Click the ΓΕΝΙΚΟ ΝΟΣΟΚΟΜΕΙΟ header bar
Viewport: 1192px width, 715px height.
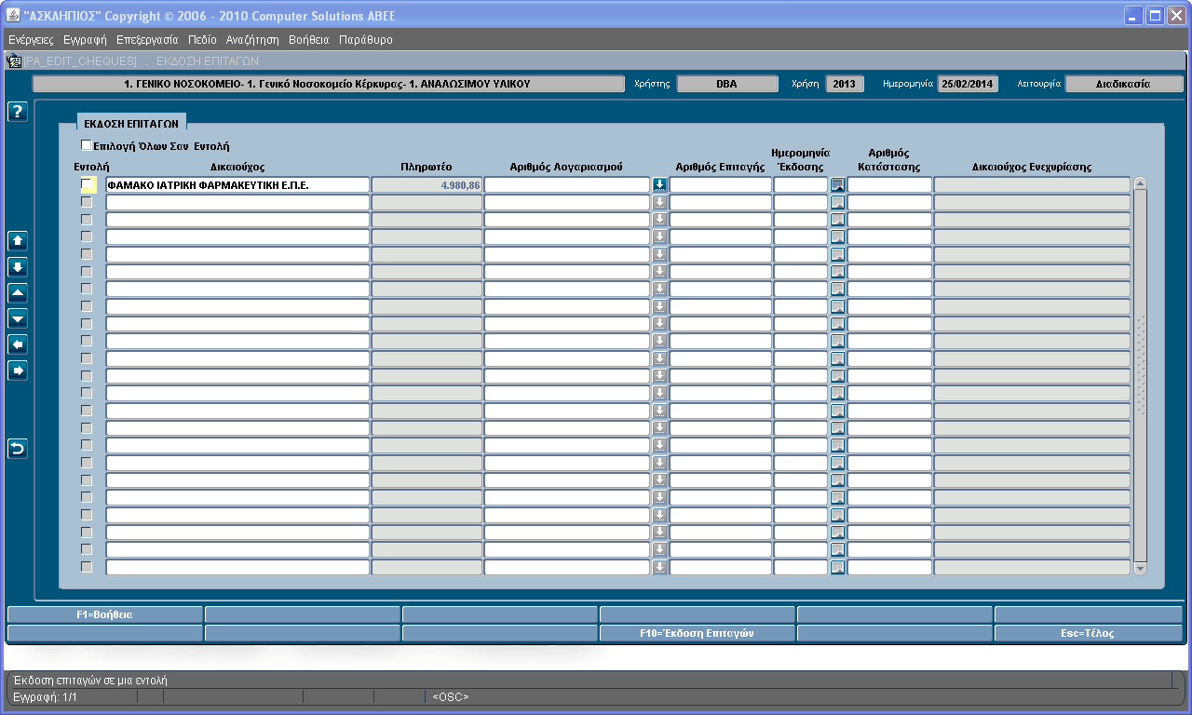click(x=329, y=84)
